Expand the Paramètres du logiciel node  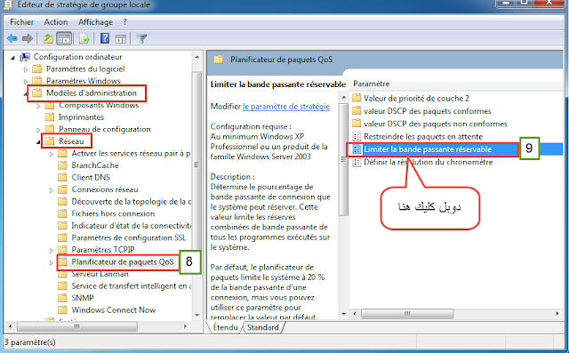26,69
